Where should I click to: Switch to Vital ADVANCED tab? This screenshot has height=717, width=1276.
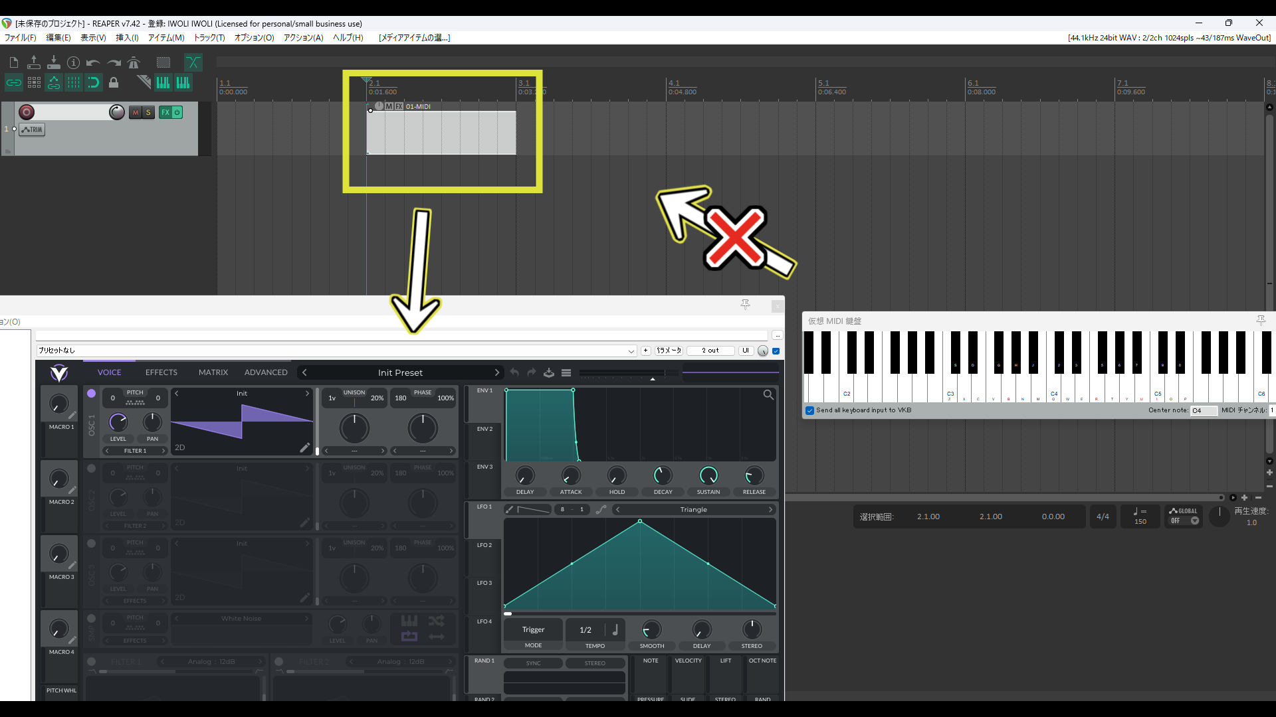(266, 372)
